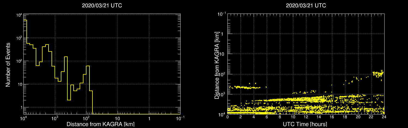This screenshot has width=408, height=128.
Task: Click the 10^-1 tick on scatter plot's distance axis
Action: [222, 14]
